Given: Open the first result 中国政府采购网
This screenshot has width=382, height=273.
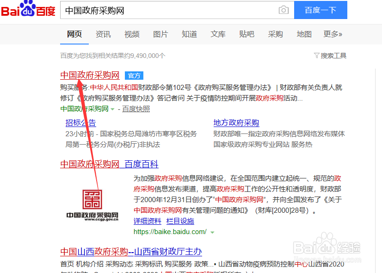Looking at the screenshot, I should tap(90, 75).
